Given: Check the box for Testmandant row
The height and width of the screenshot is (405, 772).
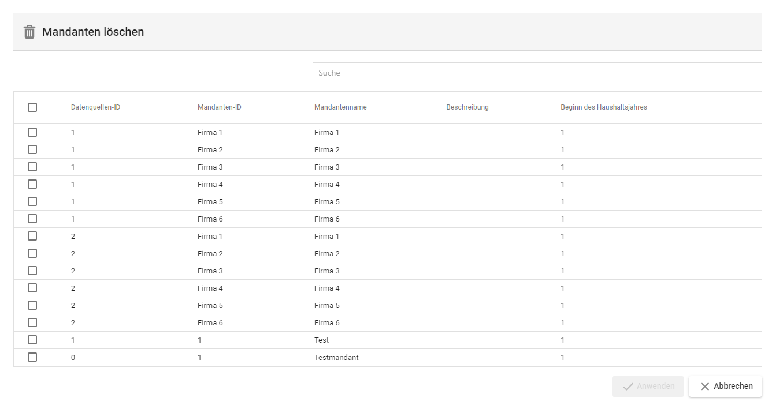Looking at the screenshot, I should point(32,357).
